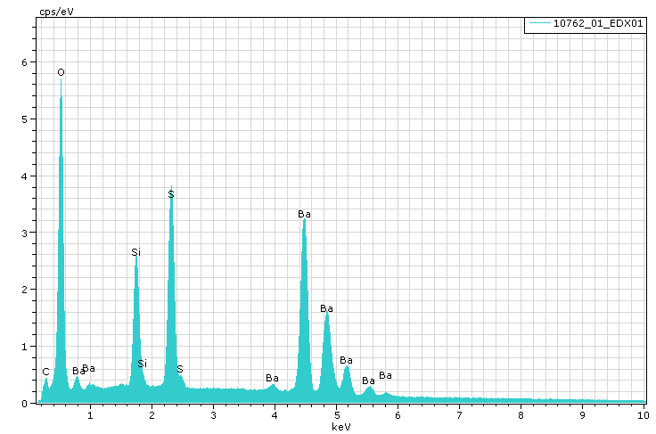Click the tall Si peak label
The height and width of the screenshot is (434, 656).
135,252
